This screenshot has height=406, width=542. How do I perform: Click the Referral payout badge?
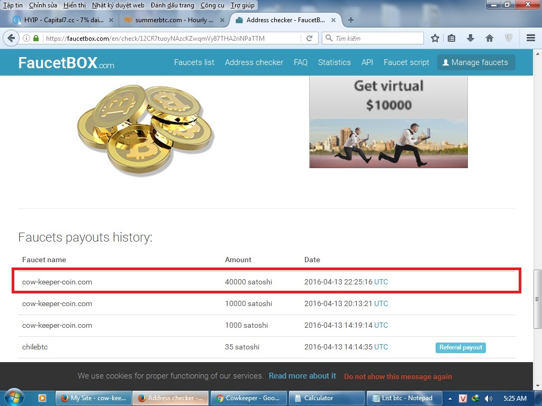pos(460,348)
